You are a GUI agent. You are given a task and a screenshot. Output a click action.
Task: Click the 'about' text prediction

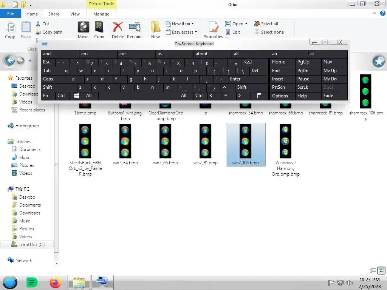pos(213,54)
